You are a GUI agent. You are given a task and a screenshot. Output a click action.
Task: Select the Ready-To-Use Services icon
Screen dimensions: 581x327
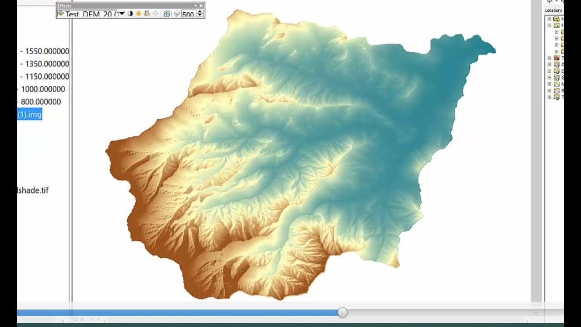coord(557,91)
